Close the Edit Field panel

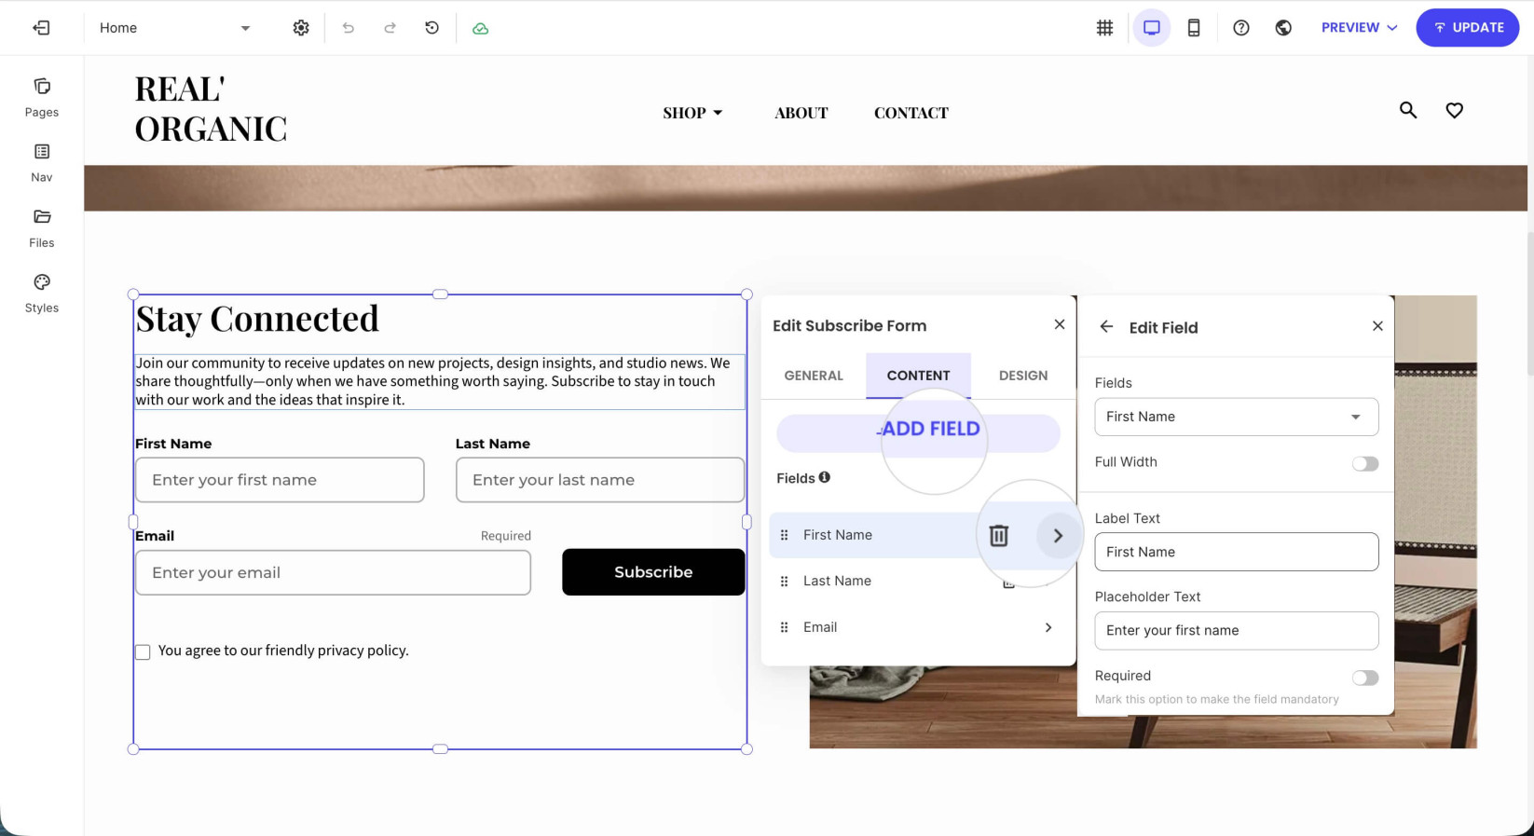(x=1377, y=325)
